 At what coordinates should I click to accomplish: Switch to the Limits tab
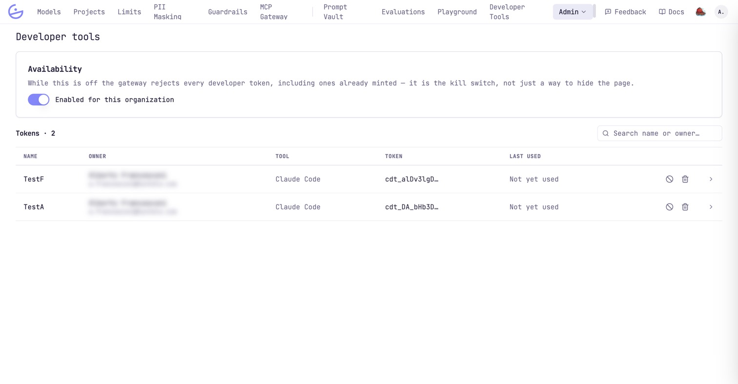tap(129, 12)
